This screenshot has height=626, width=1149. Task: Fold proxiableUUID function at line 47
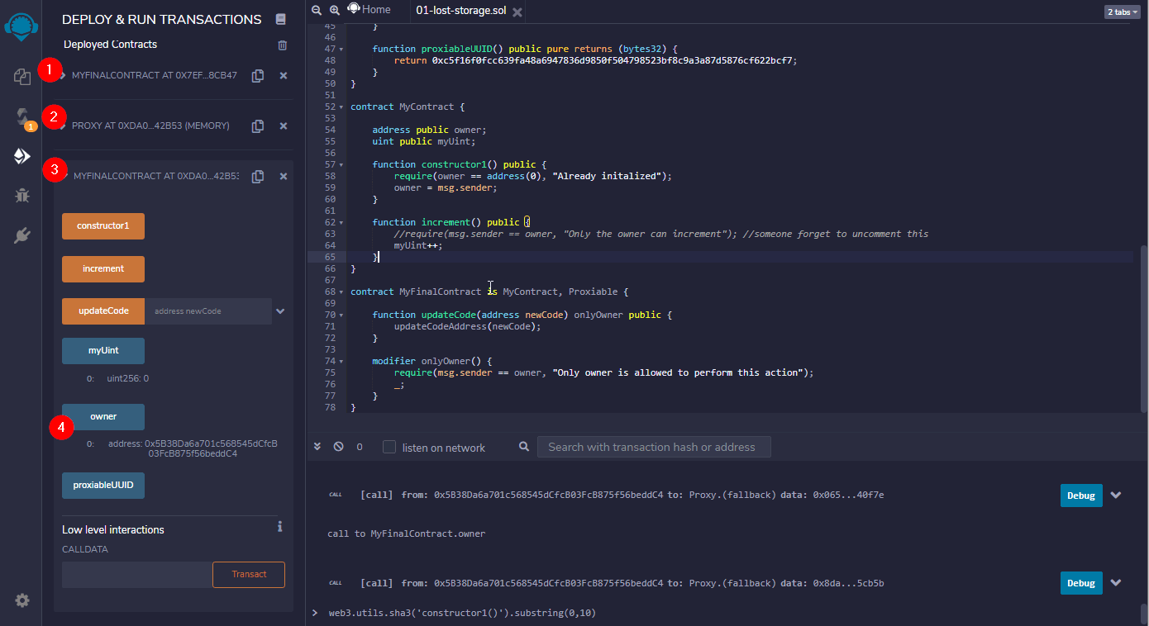pos(341,50)
